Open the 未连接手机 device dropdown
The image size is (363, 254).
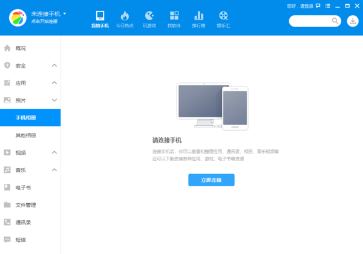coord(65,13)
